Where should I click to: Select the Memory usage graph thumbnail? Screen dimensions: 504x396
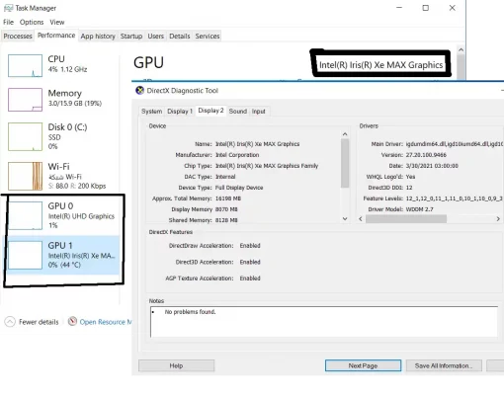[25, 100]
